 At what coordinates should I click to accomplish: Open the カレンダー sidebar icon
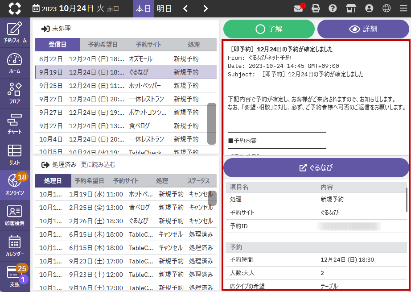pos(15,246)
